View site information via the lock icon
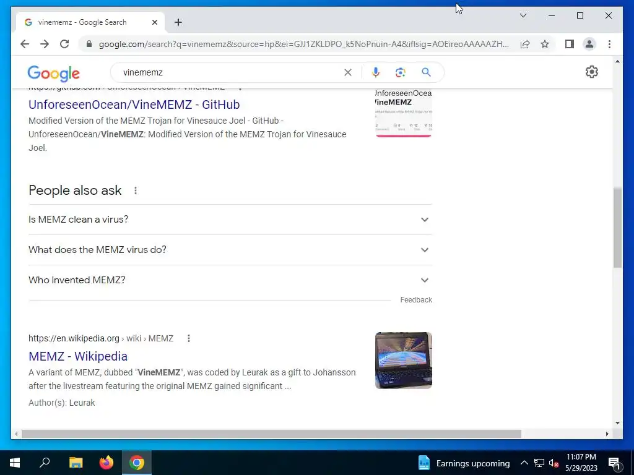Viewport: 634px width, 475px height. point(89,44)
